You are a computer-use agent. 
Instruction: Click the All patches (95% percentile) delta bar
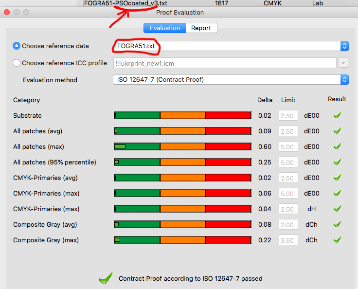click(x=183, y=162)
